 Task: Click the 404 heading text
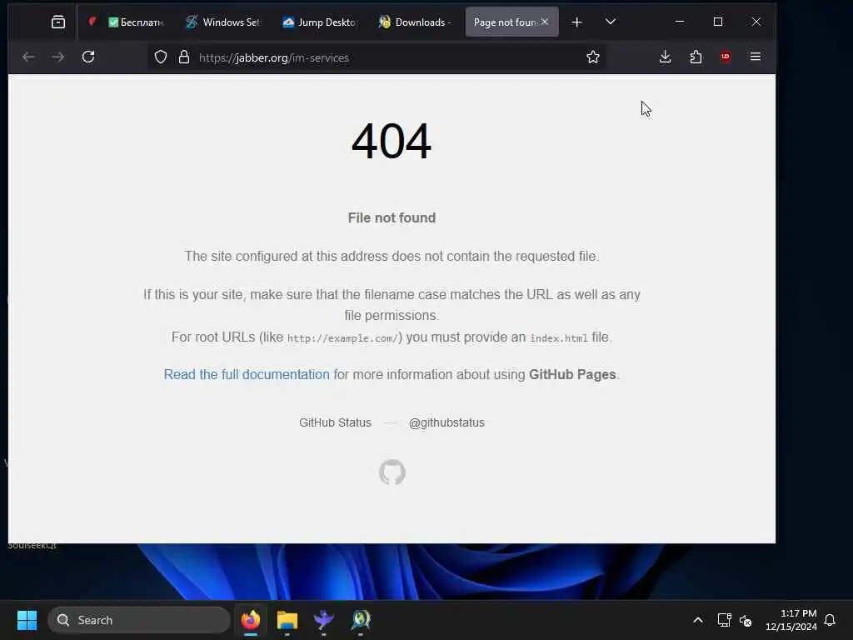(x=392, y=141)
